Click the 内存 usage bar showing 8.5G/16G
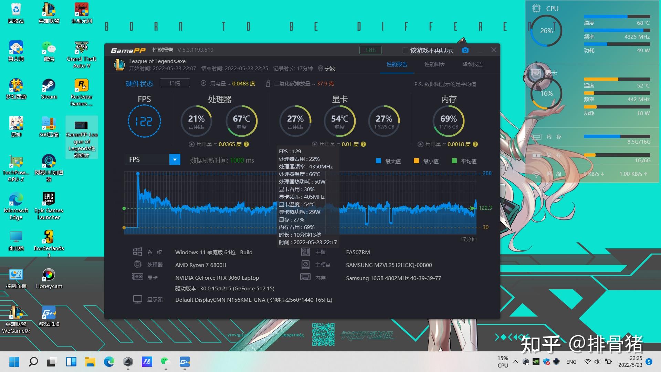Viewport: 661px width, 372px height. point(617,136)
